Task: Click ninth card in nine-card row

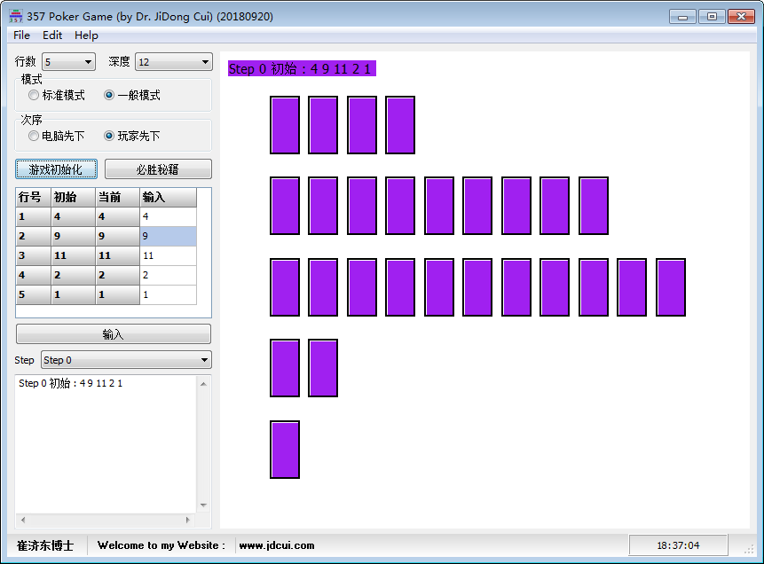Action: [594, 206]
